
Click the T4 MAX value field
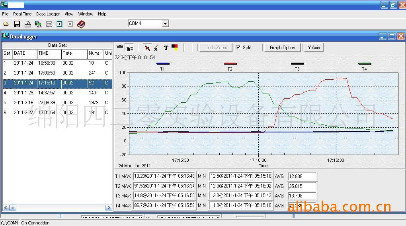164,206
